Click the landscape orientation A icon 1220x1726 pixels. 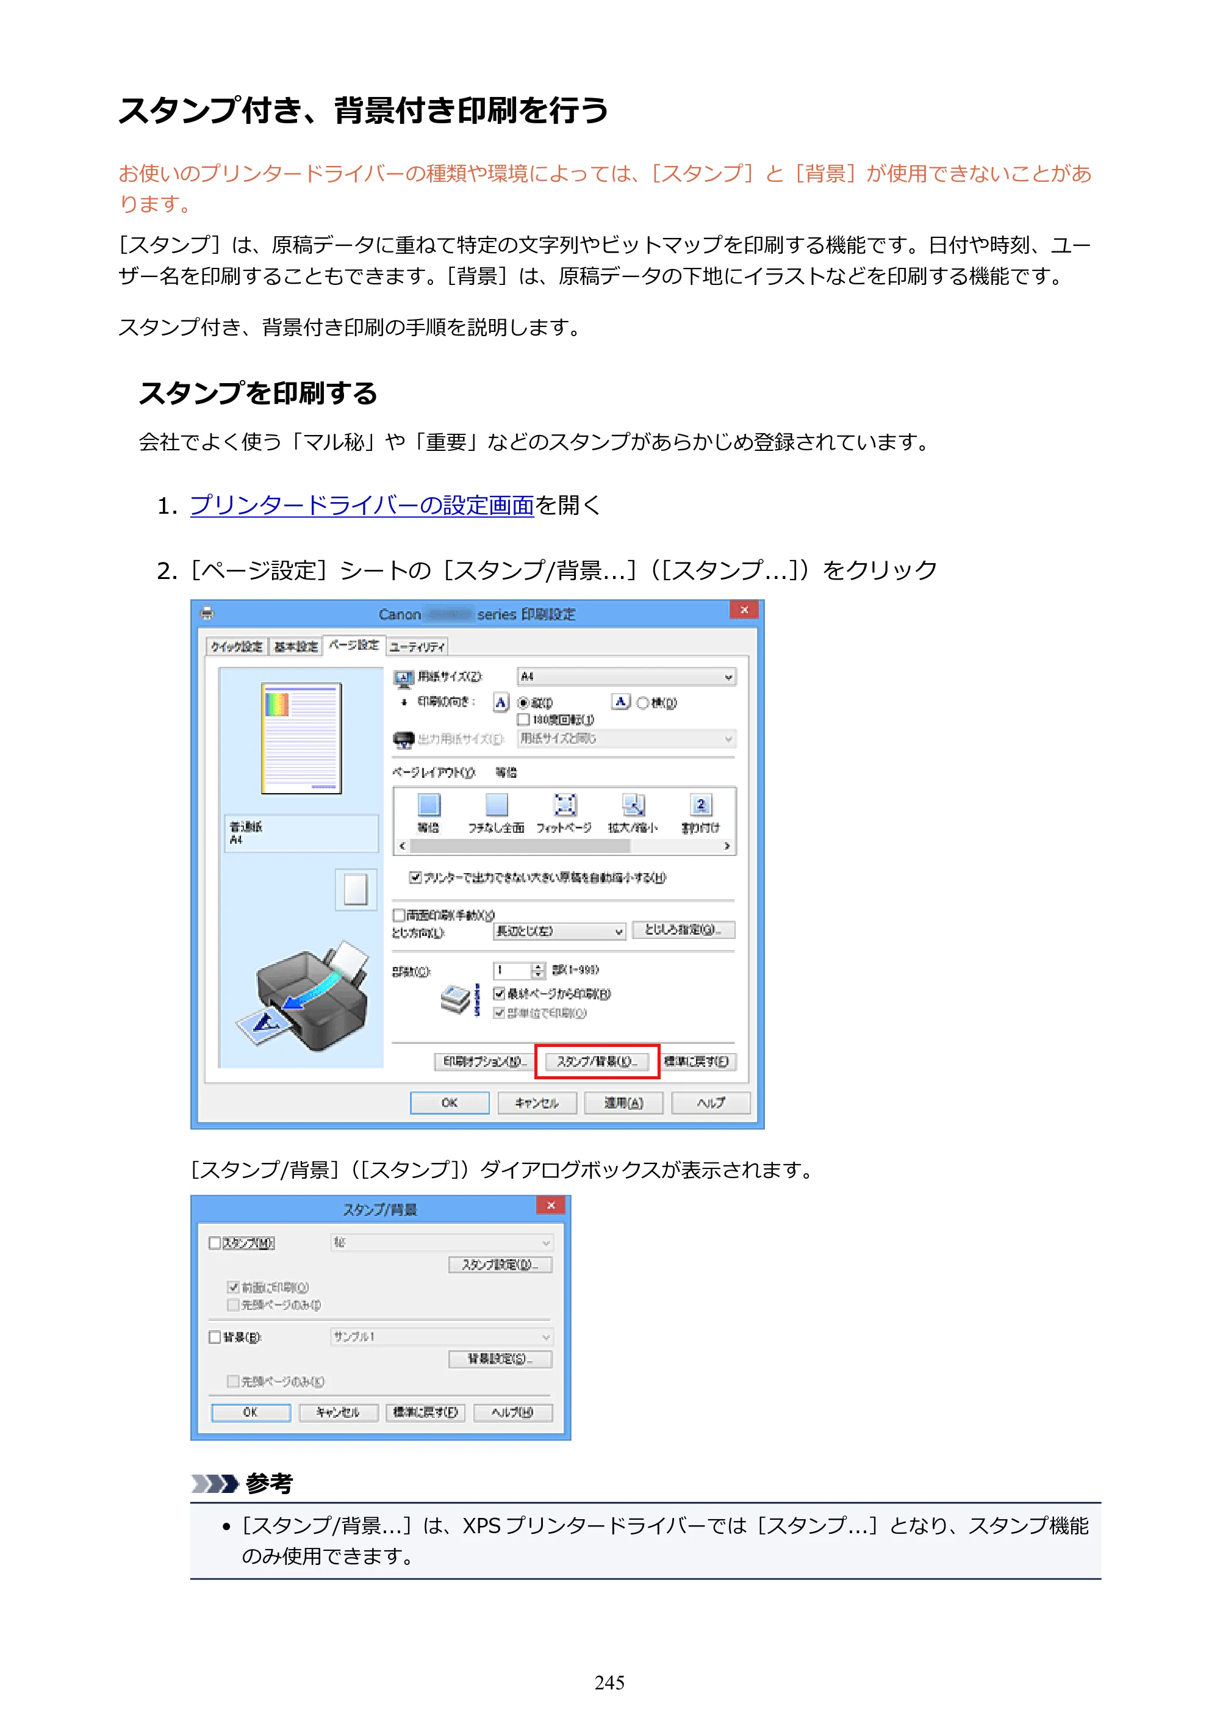tap(621, 702)
